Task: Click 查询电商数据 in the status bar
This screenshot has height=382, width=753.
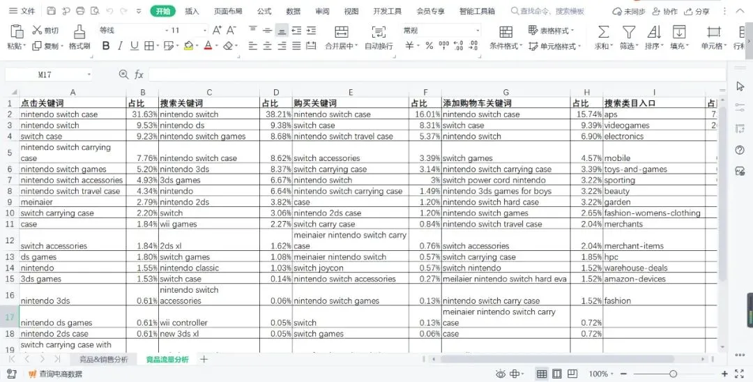Action: (x=55, y=374)
